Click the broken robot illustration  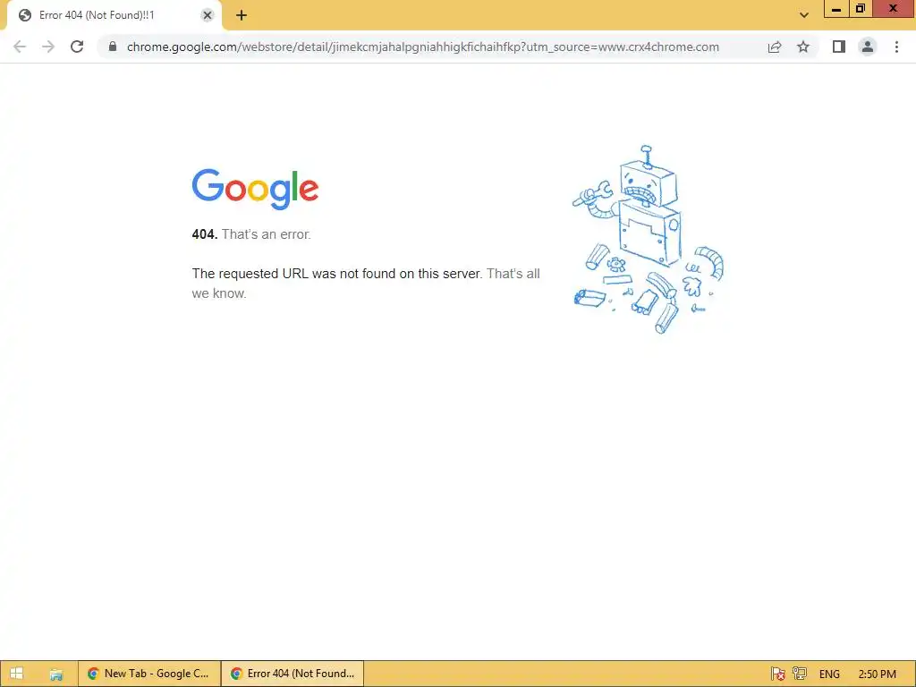tap(648, 239)
